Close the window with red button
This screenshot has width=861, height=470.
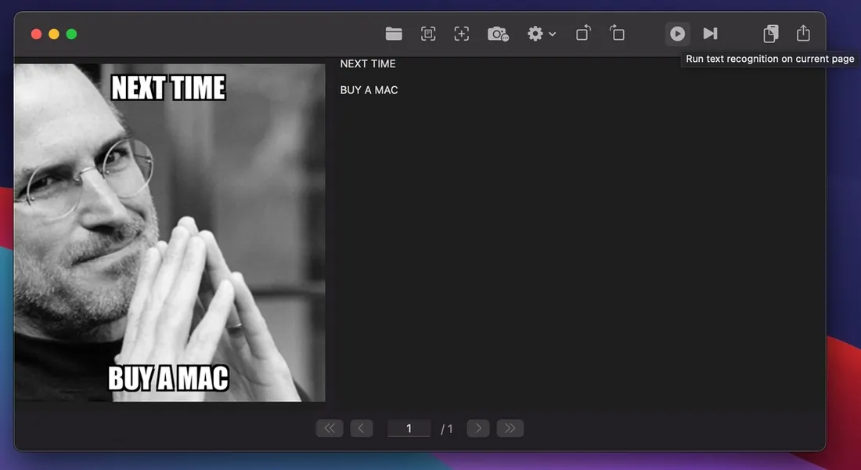(36, 34)
